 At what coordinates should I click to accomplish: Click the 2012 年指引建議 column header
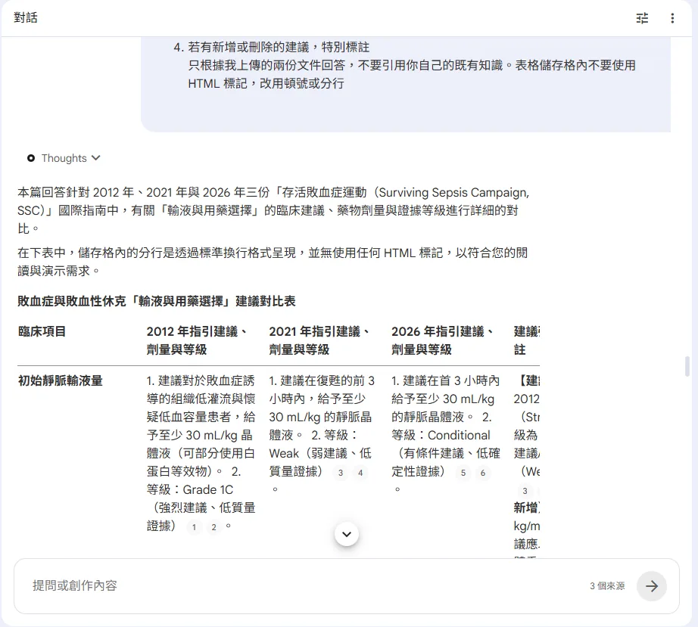point(196,340)
